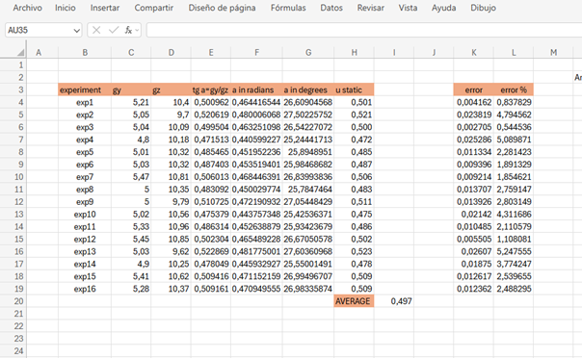This screenshot has width=582, height=358.
Task: Select cell containing 26,60904568
Action: (308, 102)
